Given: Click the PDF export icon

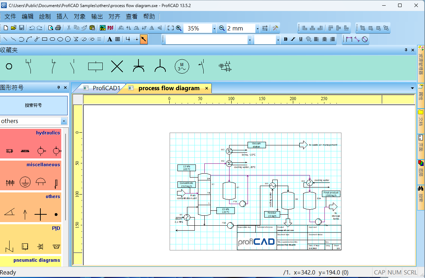Looking at the screenshot, I should [110, 28].
